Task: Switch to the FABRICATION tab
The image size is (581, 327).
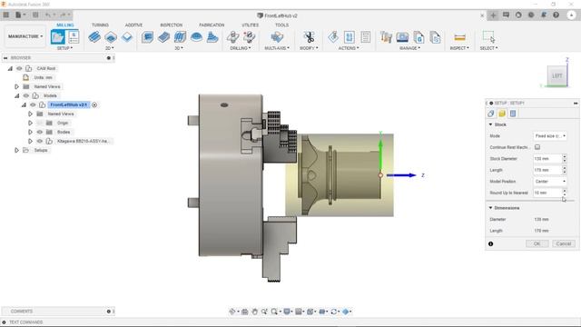Action: pyautogui.click(x=212, y=25)
